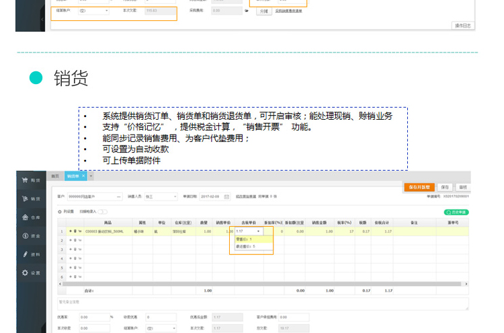
Task: Click the horizontal table scrollbar
Action: pos(261,284)
